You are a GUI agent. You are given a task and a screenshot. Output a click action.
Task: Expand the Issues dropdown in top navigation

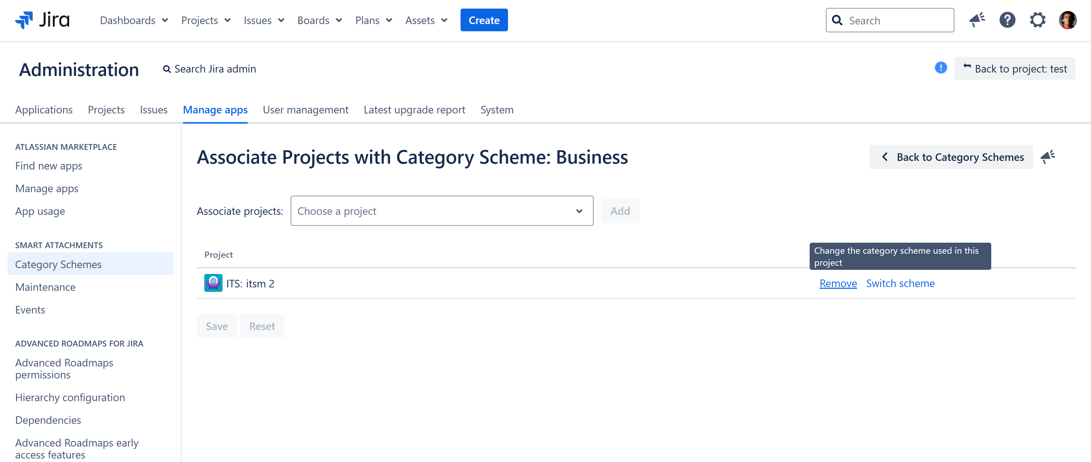[264, 20]
